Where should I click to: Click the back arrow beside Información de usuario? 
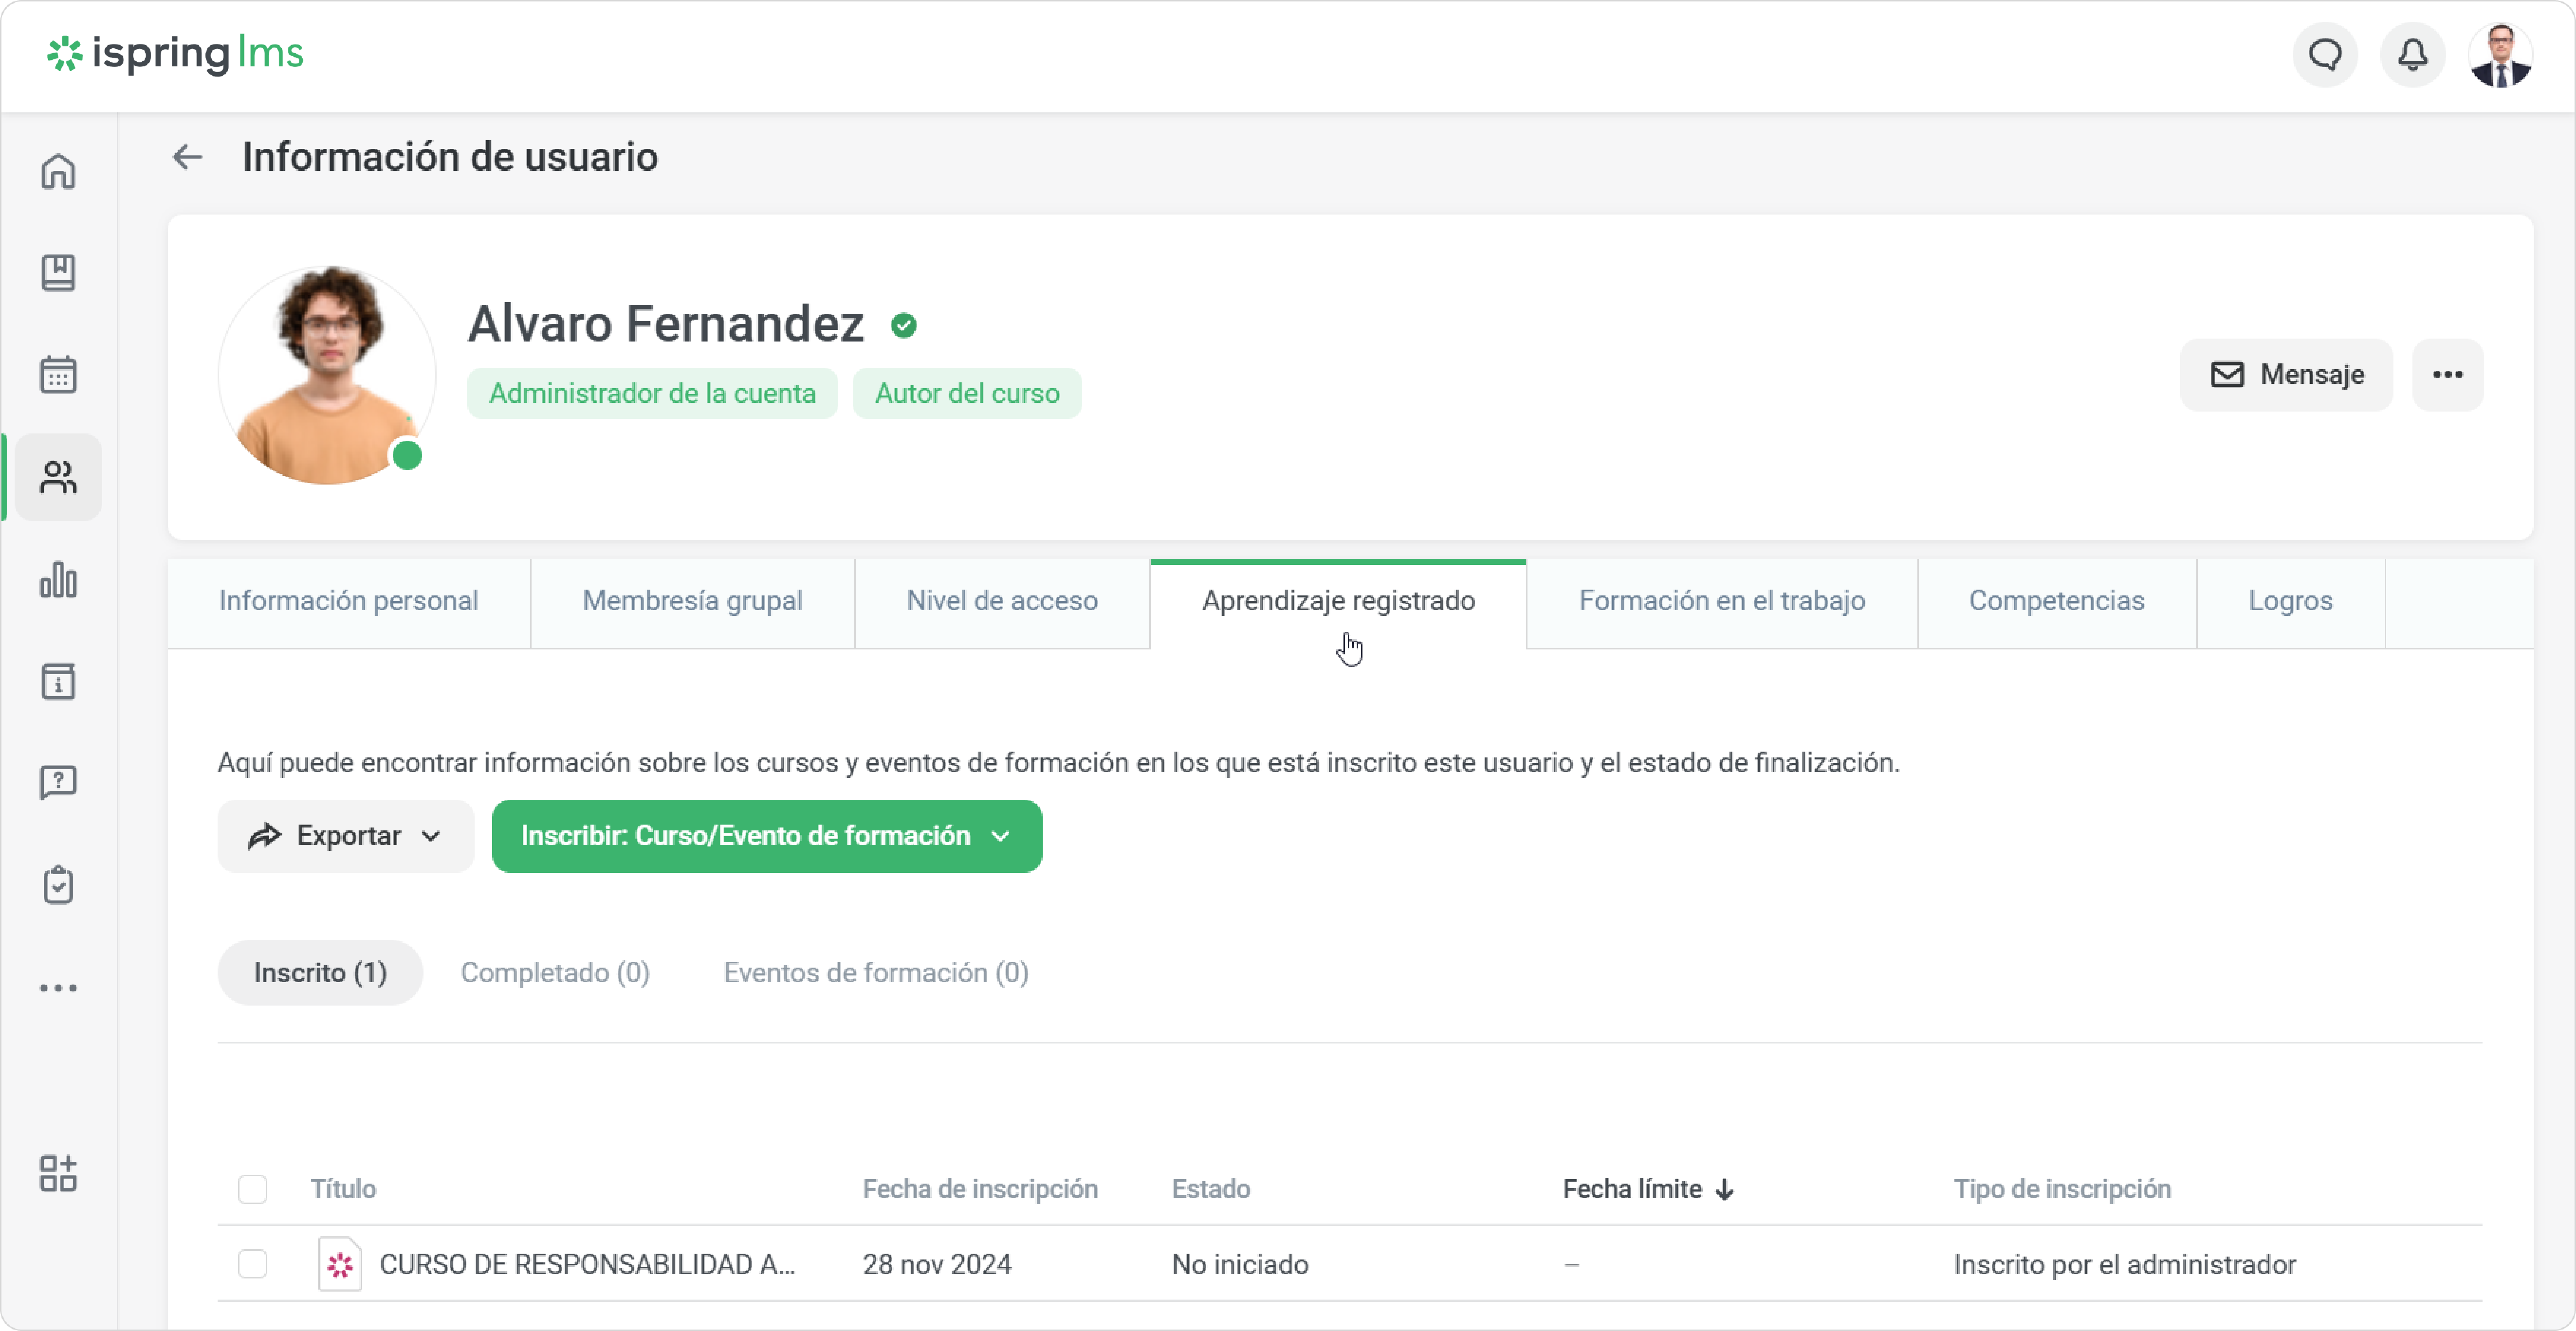click(x=187, y=157)
